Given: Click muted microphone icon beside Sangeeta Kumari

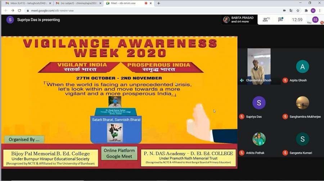Looking at the screenshot, I should point(285,153).
